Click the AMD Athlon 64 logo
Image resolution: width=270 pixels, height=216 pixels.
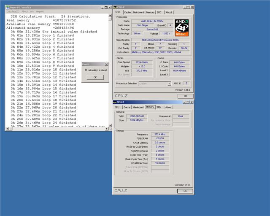[182, 27]
